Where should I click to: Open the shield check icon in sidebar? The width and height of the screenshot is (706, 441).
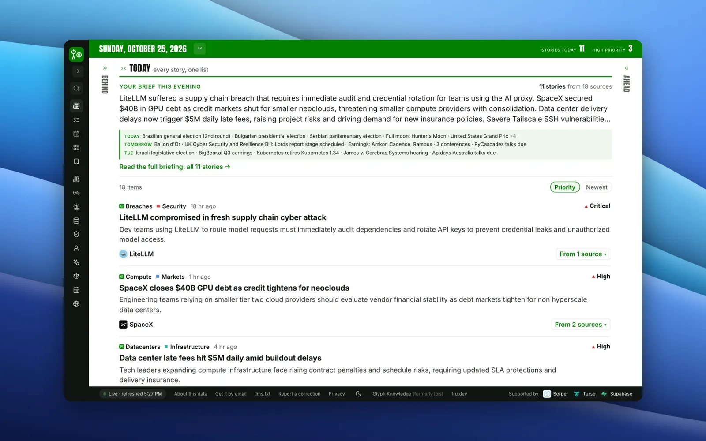pos(76,235)
